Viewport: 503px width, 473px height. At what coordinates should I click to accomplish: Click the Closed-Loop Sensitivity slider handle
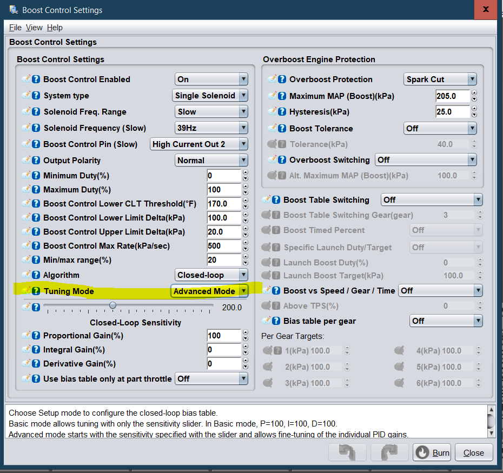tap(112, 305)
